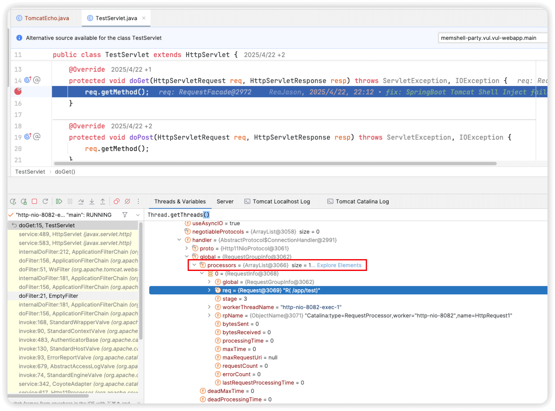The image size is (555, 411).
Task: Expand the proto variable node
Action: (x=187, y=248)
